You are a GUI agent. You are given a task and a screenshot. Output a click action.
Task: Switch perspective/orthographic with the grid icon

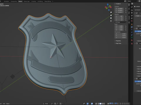click(x=111, y=21)
